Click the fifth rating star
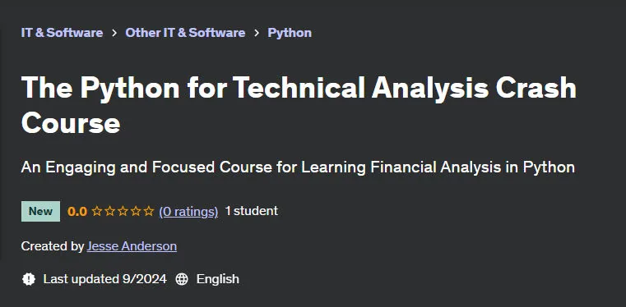Screen dimensions: 626x307 [x=149, y=211]
